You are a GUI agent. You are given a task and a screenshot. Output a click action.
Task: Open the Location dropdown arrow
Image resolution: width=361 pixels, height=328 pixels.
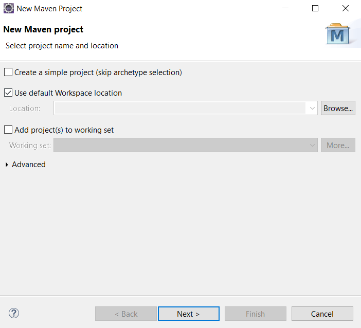click(x=312, y=108)
